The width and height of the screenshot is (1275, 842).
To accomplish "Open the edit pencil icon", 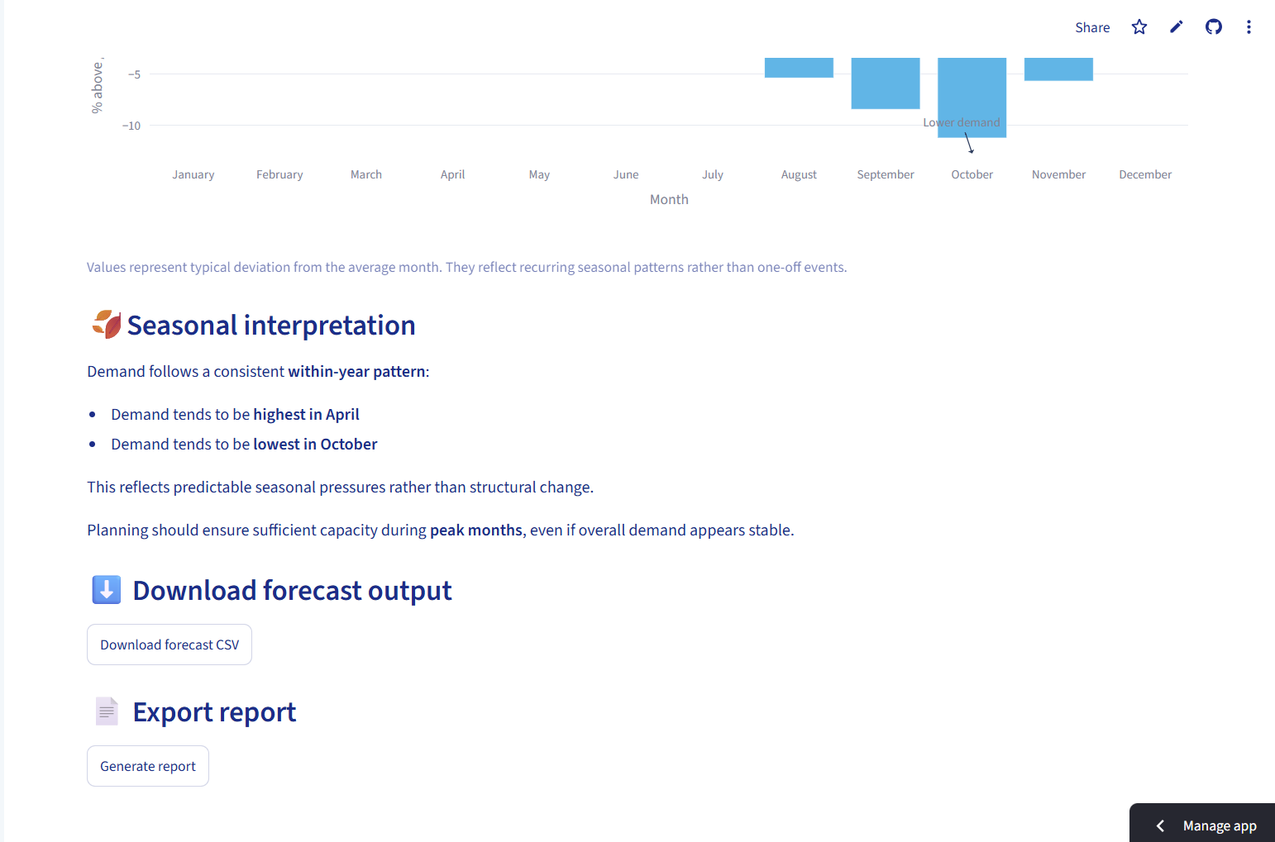I will click(x=1177, y=27).
